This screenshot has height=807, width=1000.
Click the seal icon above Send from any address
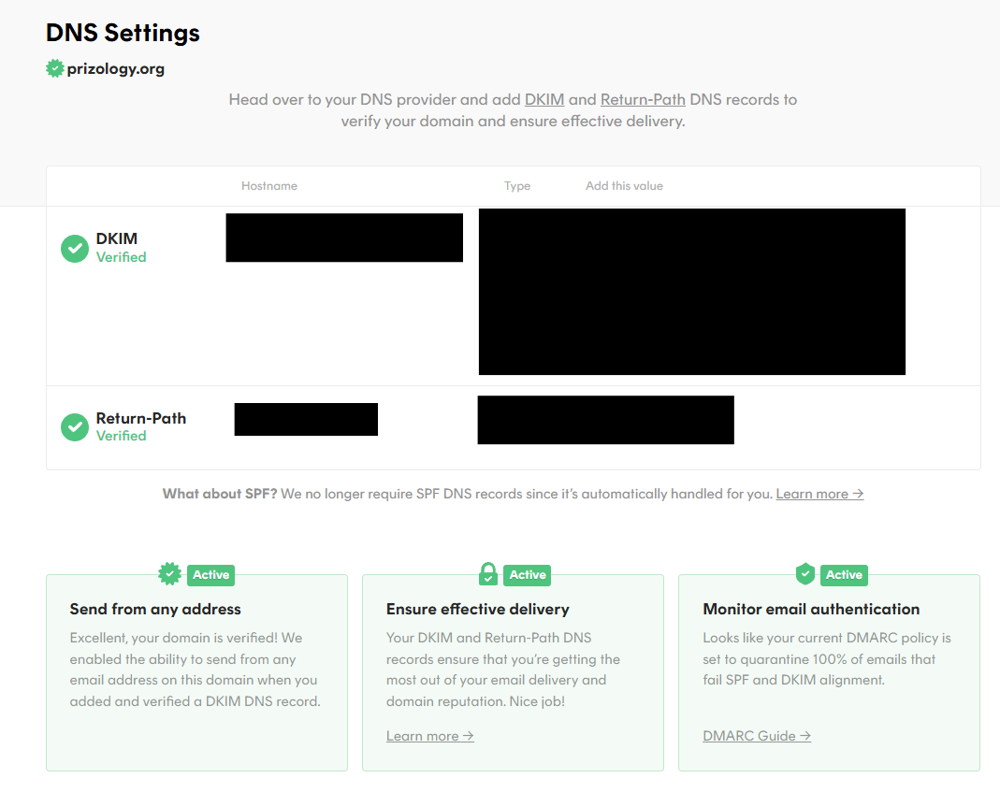(x=169, y=574)
